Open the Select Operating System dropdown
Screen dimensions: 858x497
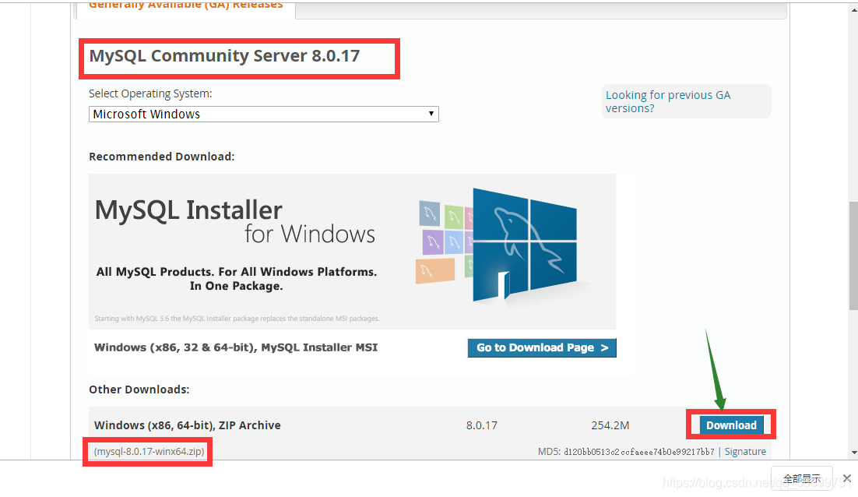(x=263, y=114)
